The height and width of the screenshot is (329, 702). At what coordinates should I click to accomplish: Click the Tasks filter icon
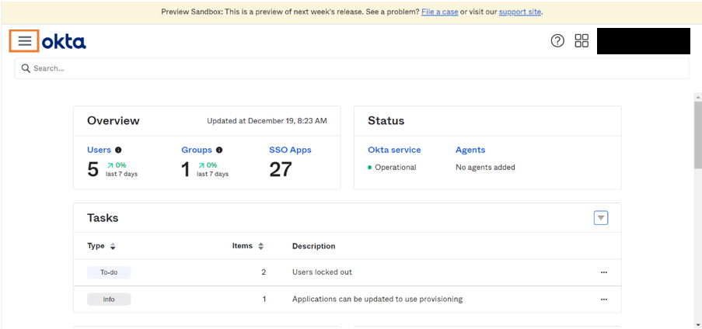[x=601, y=218]
